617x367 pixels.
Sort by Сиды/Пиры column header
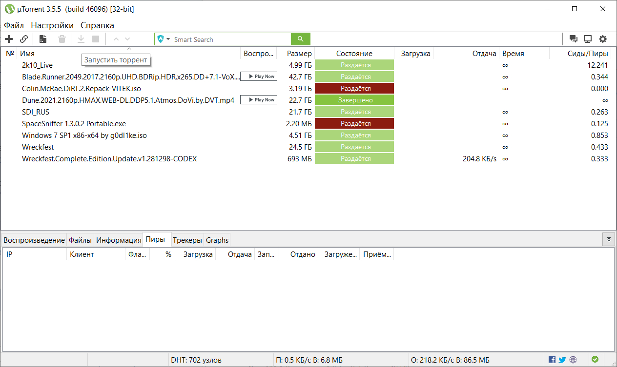click(x=581, y=54)
